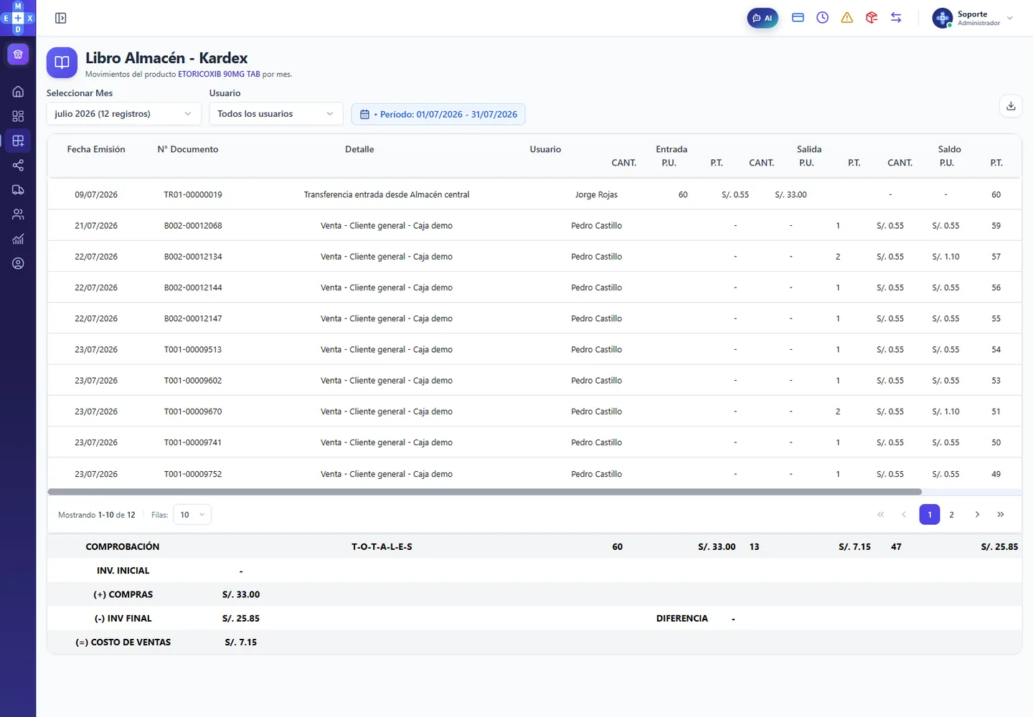Select pagination page 1 button
Screen dimensions: 1033x717
click(930, 515)
